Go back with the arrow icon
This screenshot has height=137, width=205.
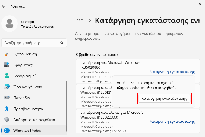coord(4,6)
